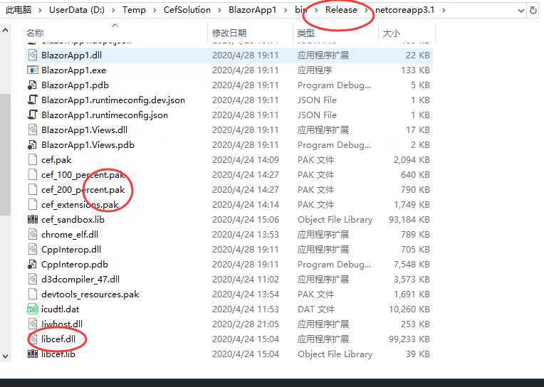Open address bar history dropdown
Image resolution: width=544 pixels, height=387 pixels.
(521, 11)
